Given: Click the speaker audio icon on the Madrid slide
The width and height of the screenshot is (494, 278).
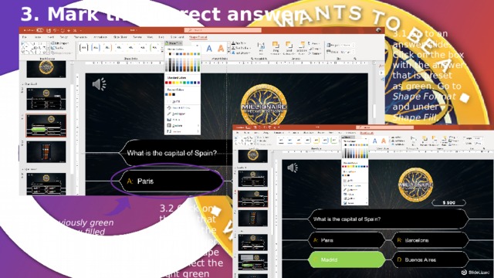Looking at the screenshot, I should point(293,168).
